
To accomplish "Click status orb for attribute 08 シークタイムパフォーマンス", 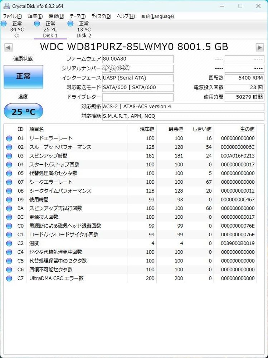I will point(9,191).
